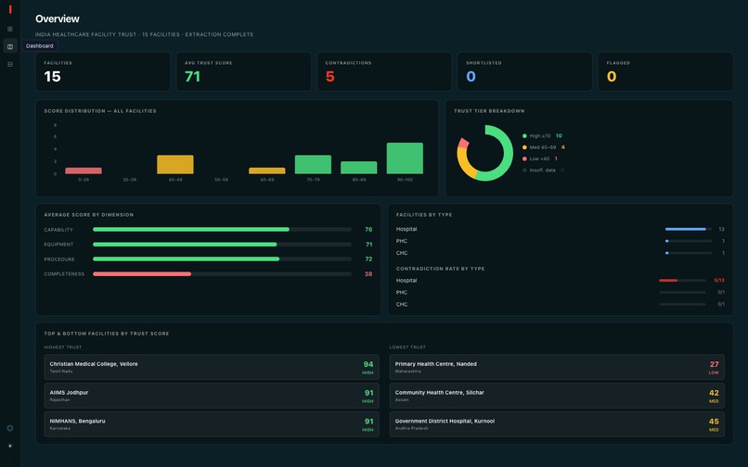Click the 42 MED trust score

pyautogui.click(x=714, y=396)
